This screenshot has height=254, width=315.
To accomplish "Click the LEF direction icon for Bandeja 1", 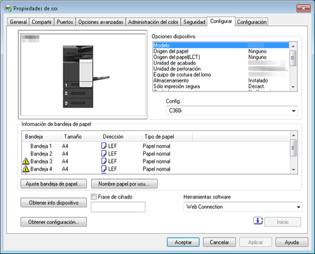I will click(x=104, y=146).
